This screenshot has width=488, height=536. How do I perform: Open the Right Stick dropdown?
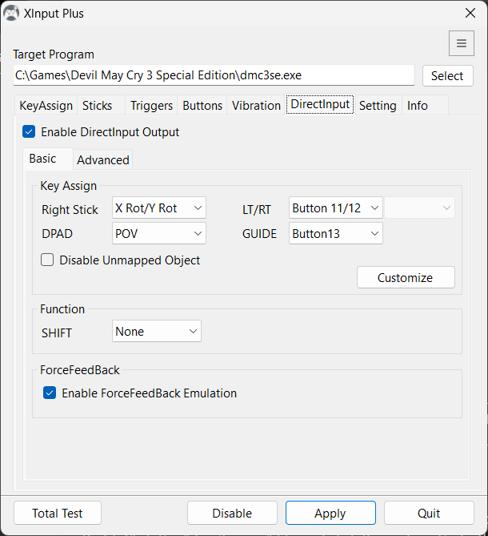pos(159,208)
